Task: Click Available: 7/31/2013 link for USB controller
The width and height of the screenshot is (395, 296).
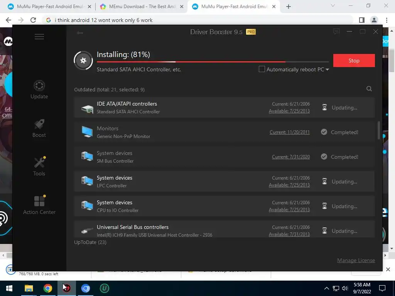Action: [289, 234]
